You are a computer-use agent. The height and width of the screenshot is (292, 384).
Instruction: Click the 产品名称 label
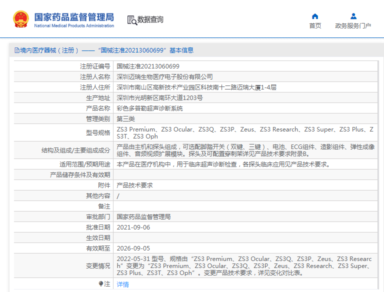pos(98,108)
